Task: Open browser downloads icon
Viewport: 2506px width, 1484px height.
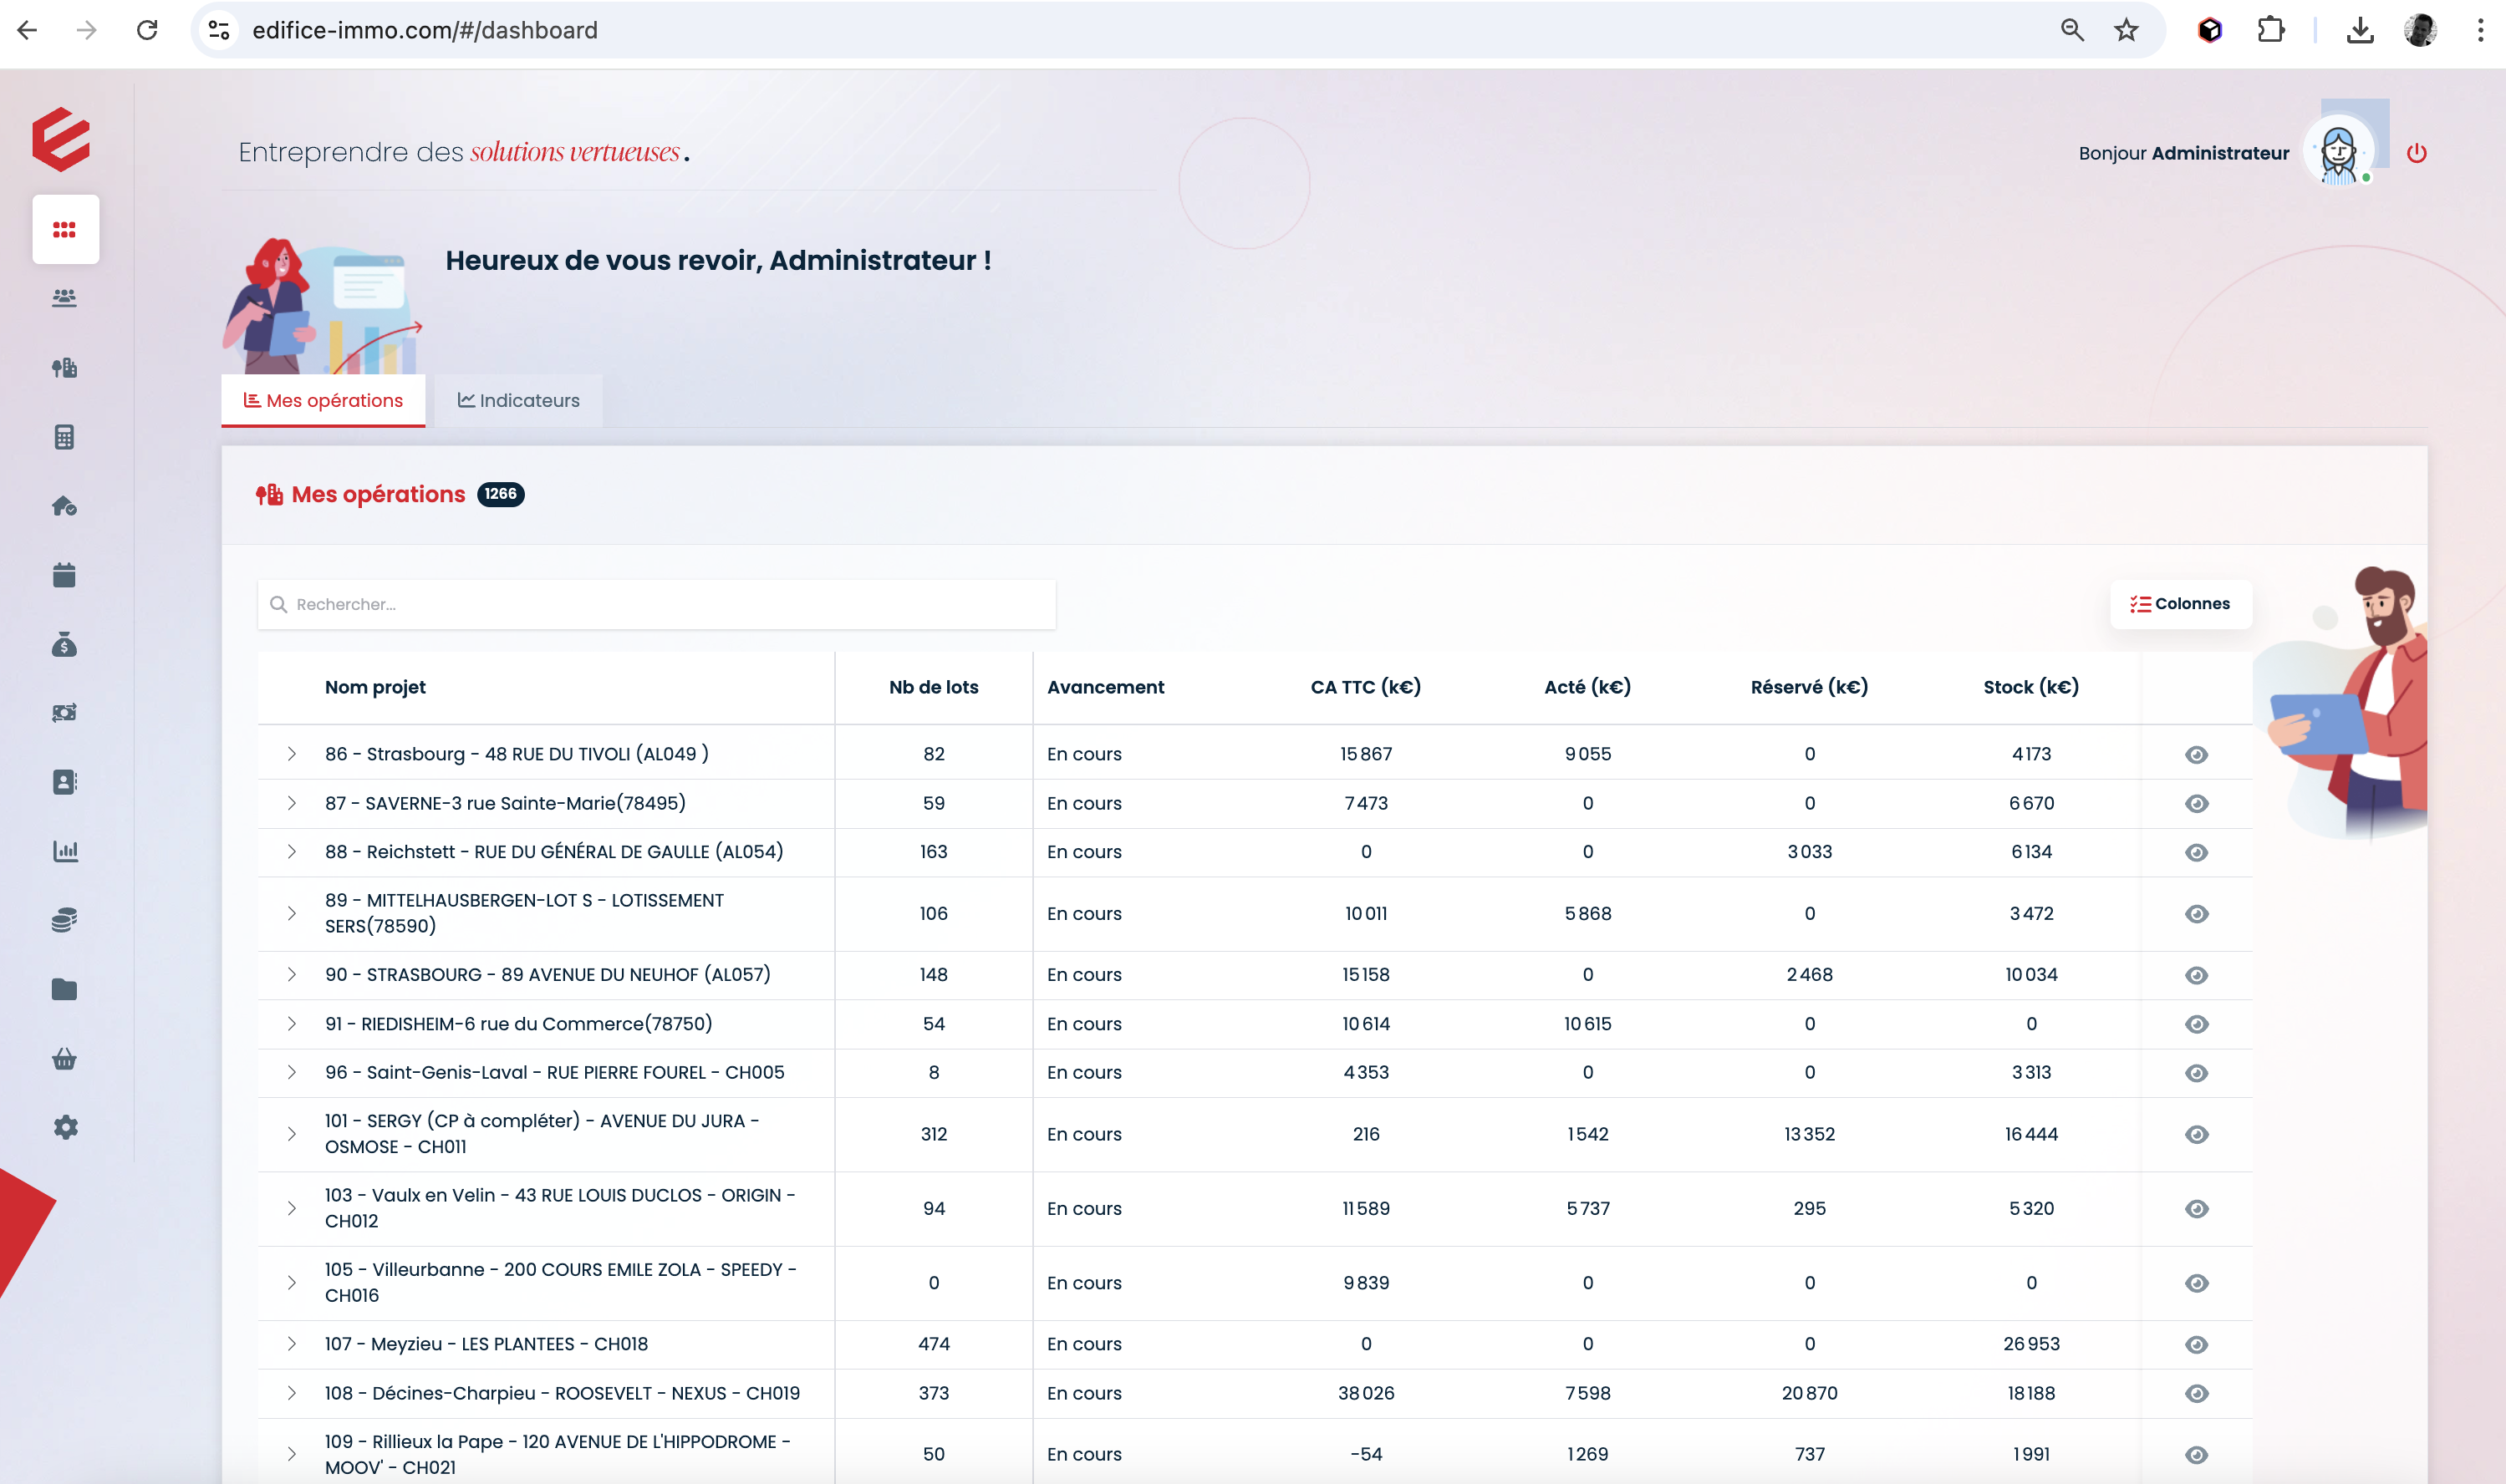Action: [2360, 30]
